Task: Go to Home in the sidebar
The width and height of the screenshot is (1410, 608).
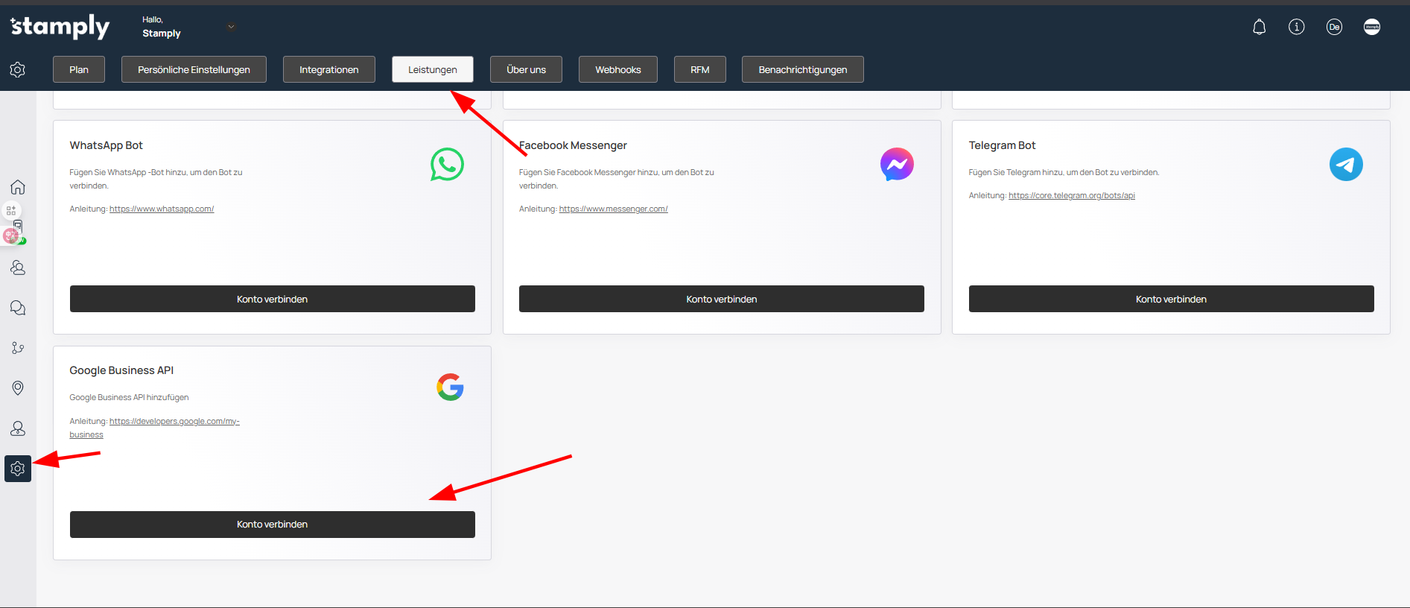Action: [x=18, y=187]
